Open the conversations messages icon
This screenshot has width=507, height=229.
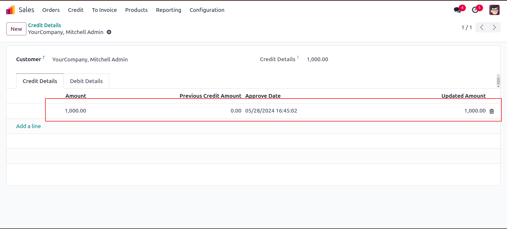(x=457, y=10)
